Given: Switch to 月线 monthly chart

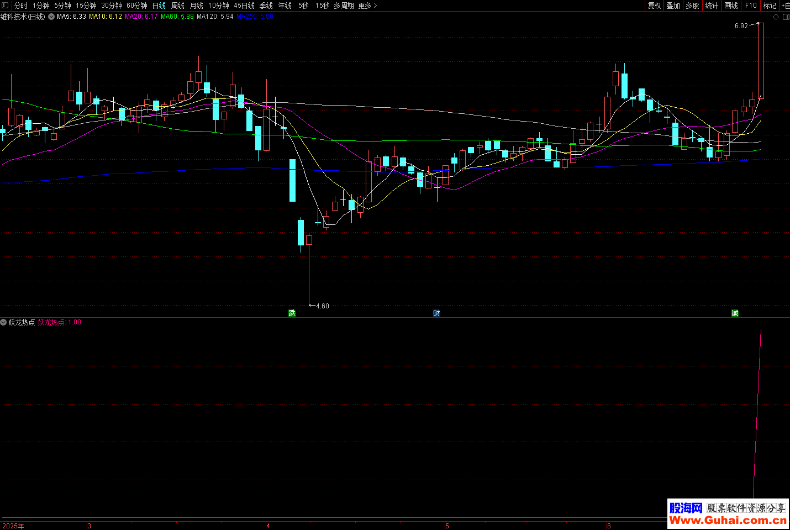Looking at the screenshot, I should click(x=197, y=6).
